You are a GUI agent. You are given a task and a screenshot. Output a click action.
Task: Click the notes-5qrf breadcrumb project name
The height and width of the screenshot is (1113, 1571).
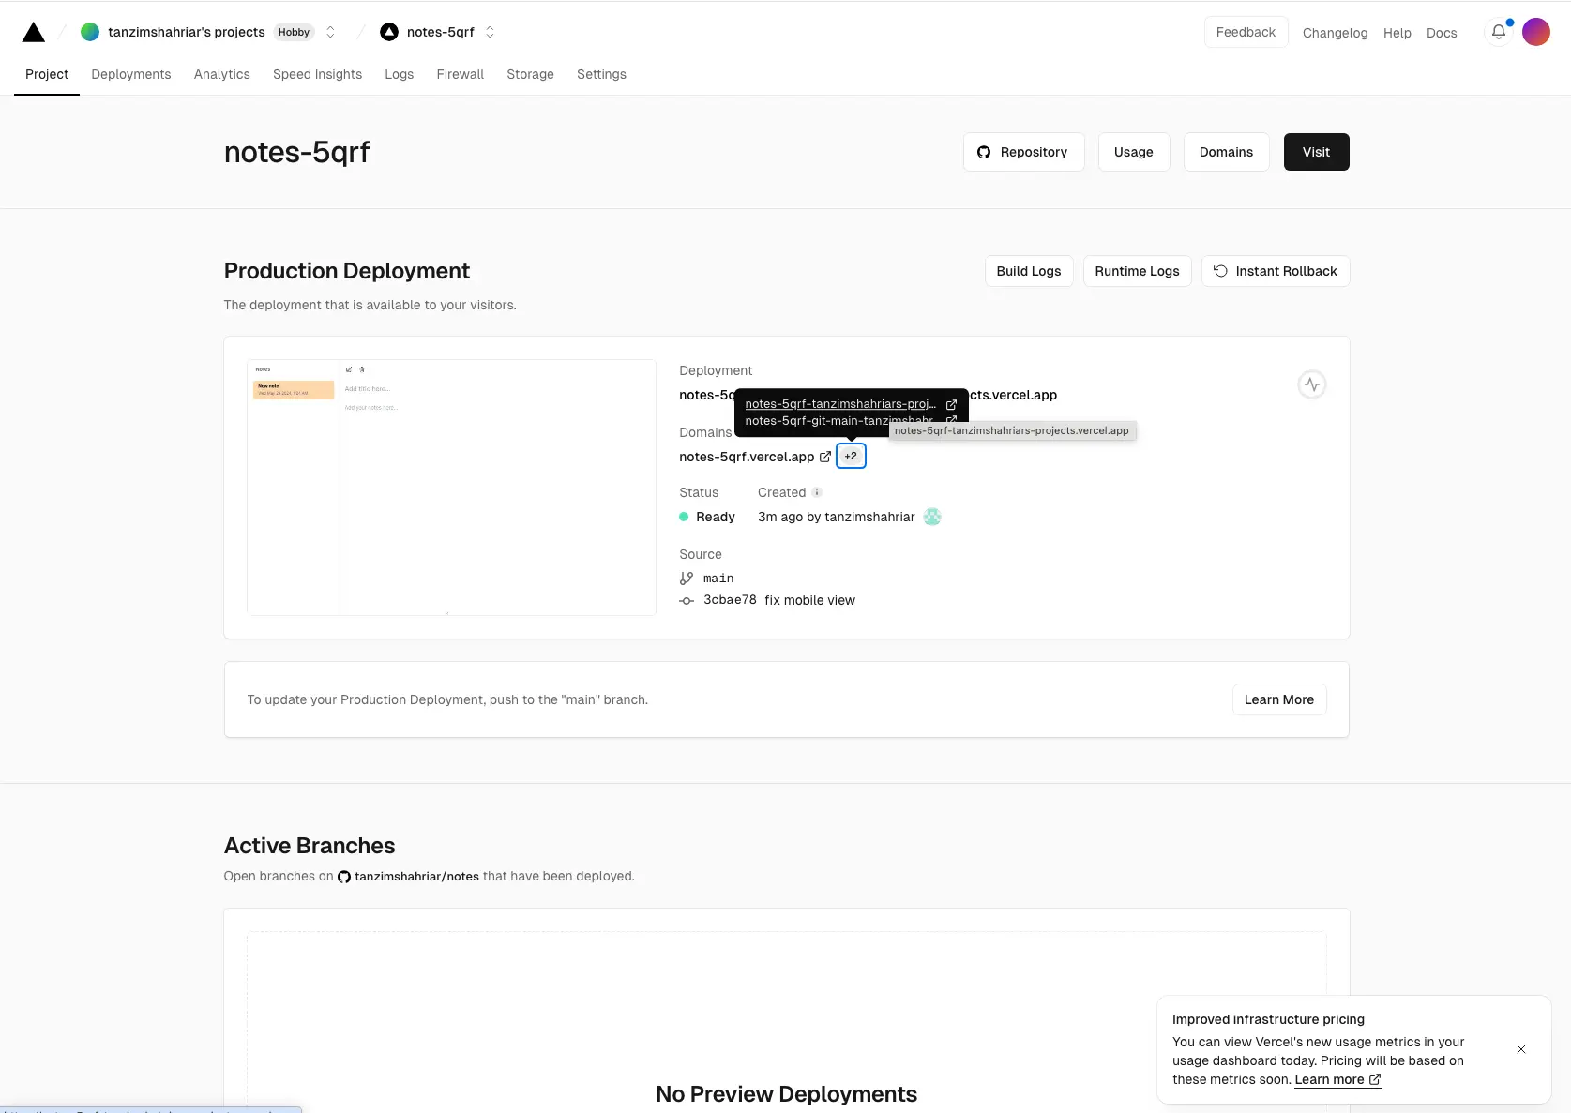pos(441,32)
